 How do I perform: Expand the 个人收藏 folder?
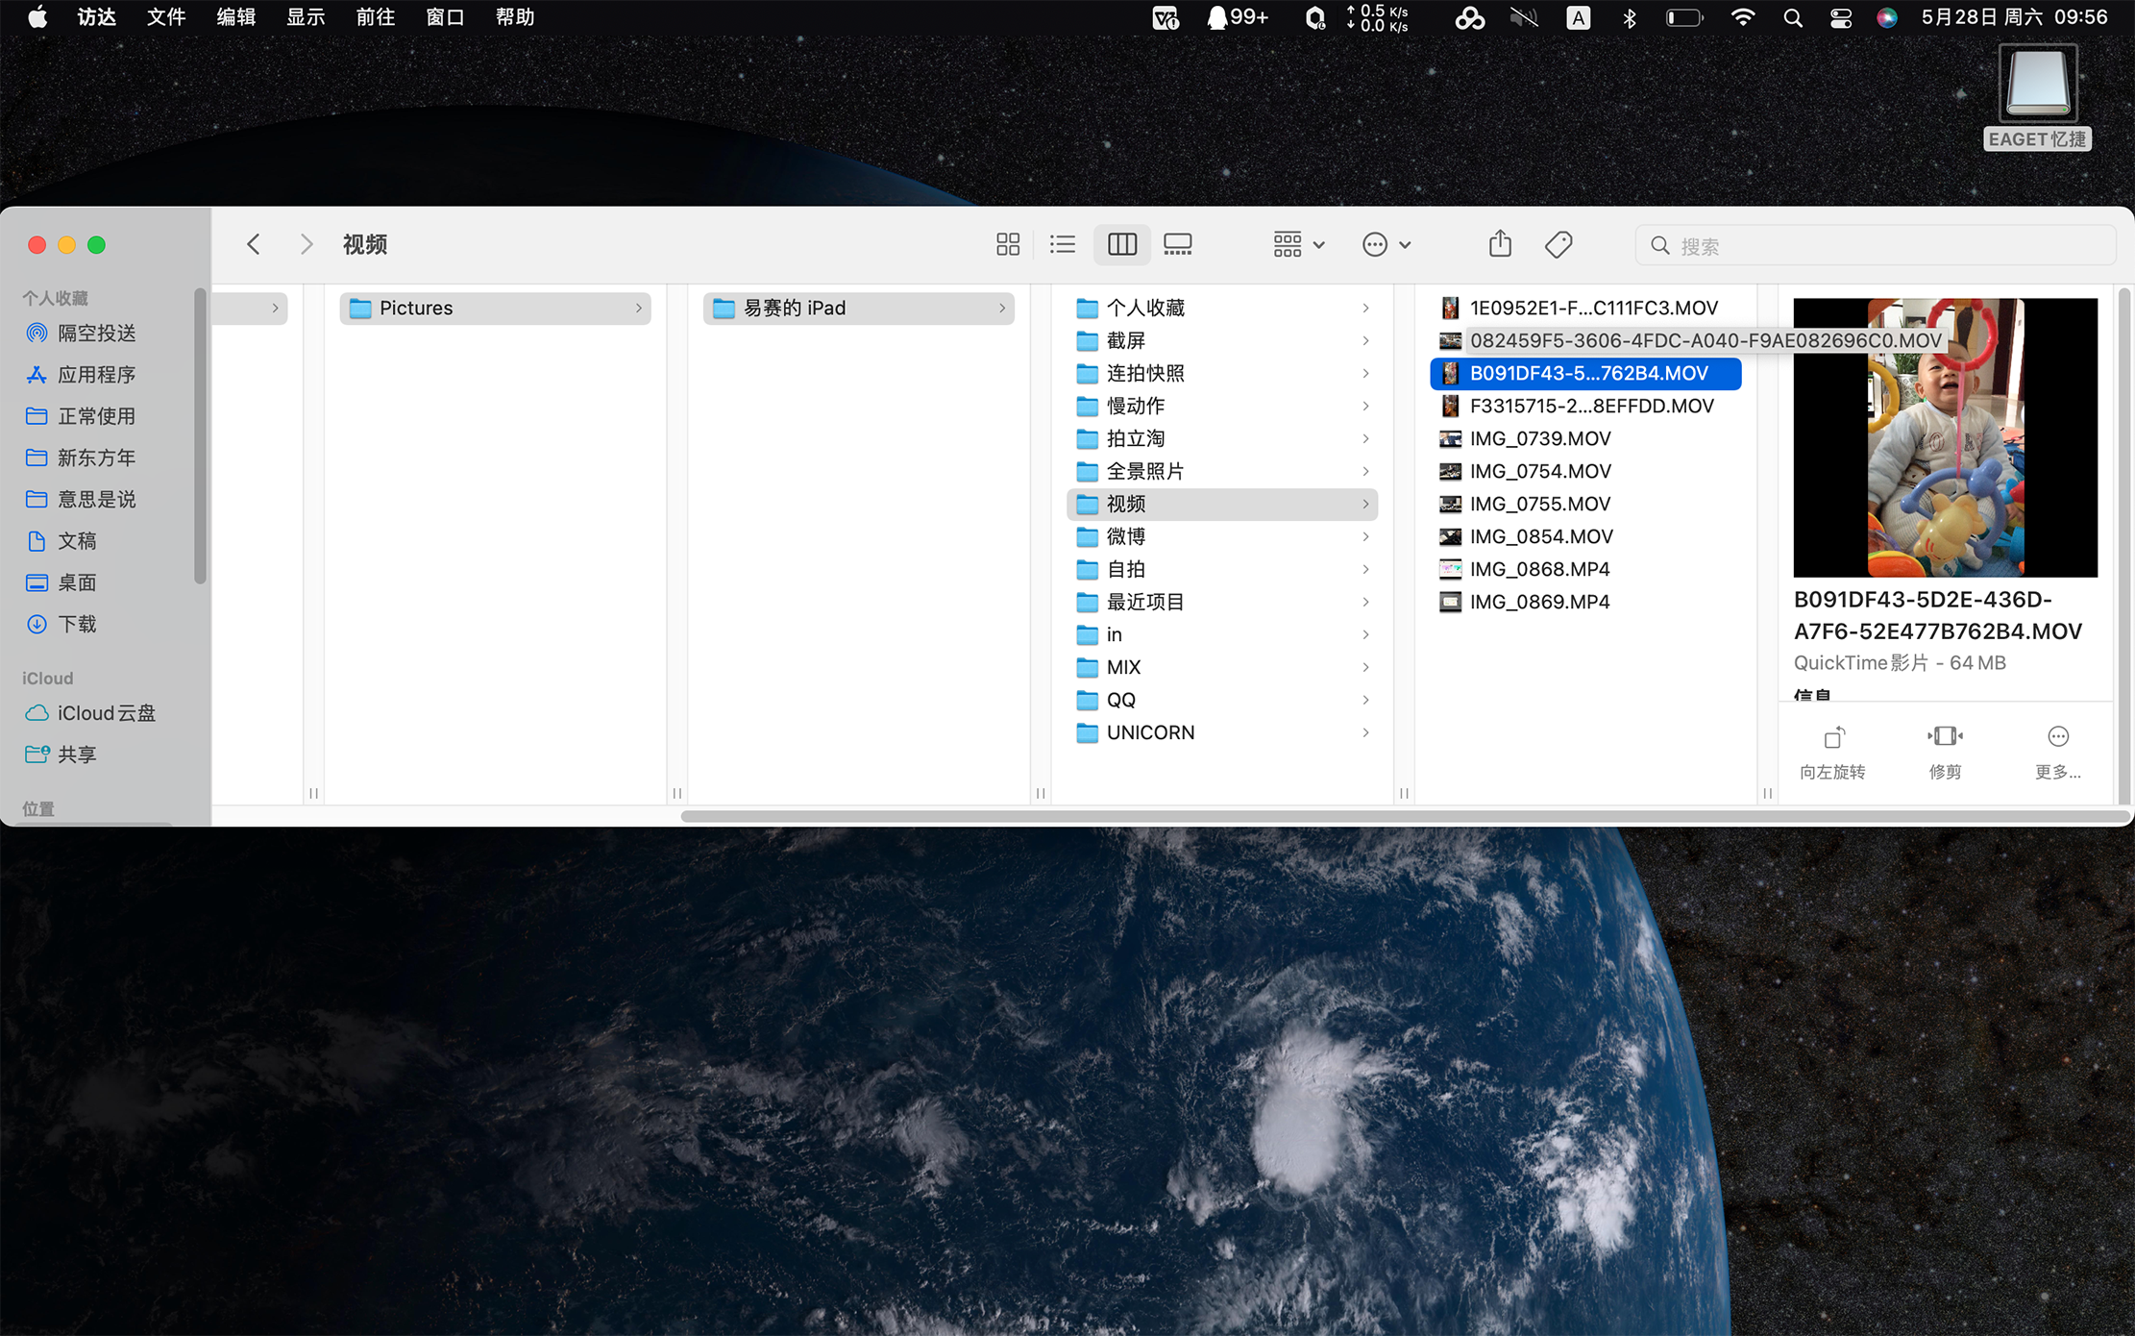click(1222, 308)
